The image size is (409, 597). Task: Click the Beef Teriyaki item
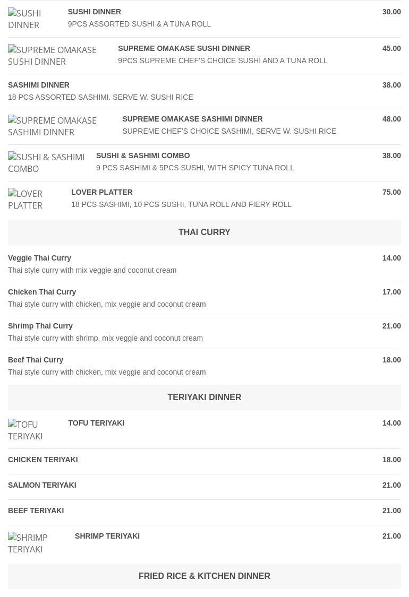coord(36,511)
